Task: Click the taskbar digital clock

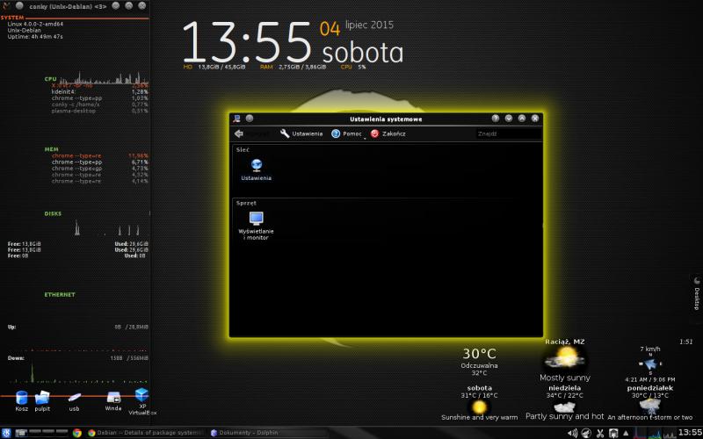Action: pyautogui.click(x=689, y=433)
